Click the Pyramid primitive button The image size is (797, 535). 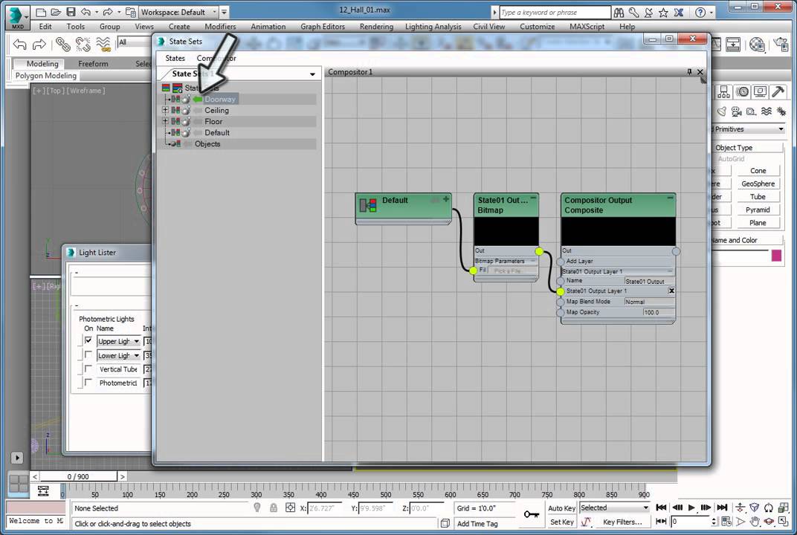758,210
